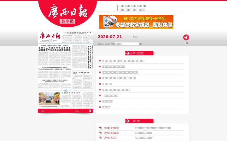Click the red '001' section header label

137,53
